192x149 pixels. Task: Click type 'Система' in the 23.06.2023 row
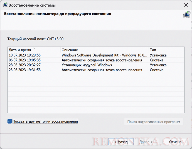[157, 70]
